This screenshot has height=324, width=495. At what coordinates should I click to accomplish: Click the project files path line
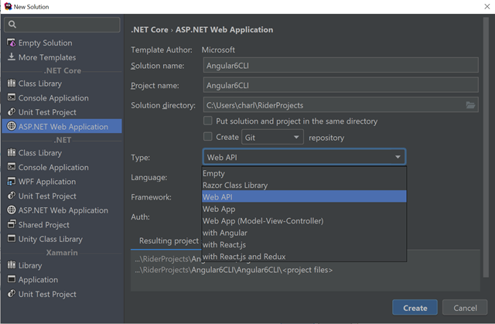tap(234, 270)
